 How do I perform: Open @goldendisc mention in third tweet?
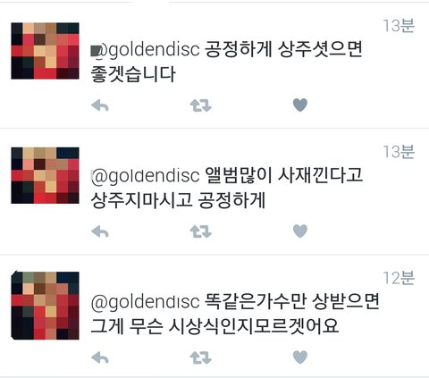(145, 302)
